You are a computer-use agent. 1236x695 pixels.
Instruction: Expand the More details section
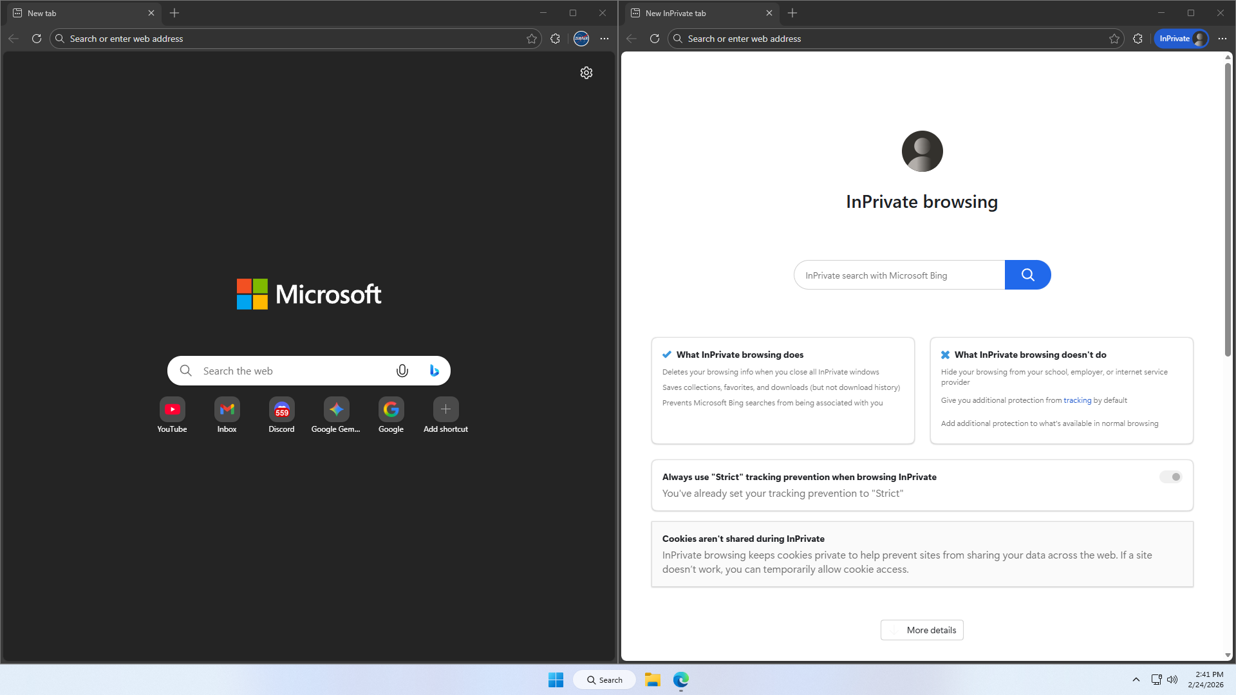coord(922,630)
